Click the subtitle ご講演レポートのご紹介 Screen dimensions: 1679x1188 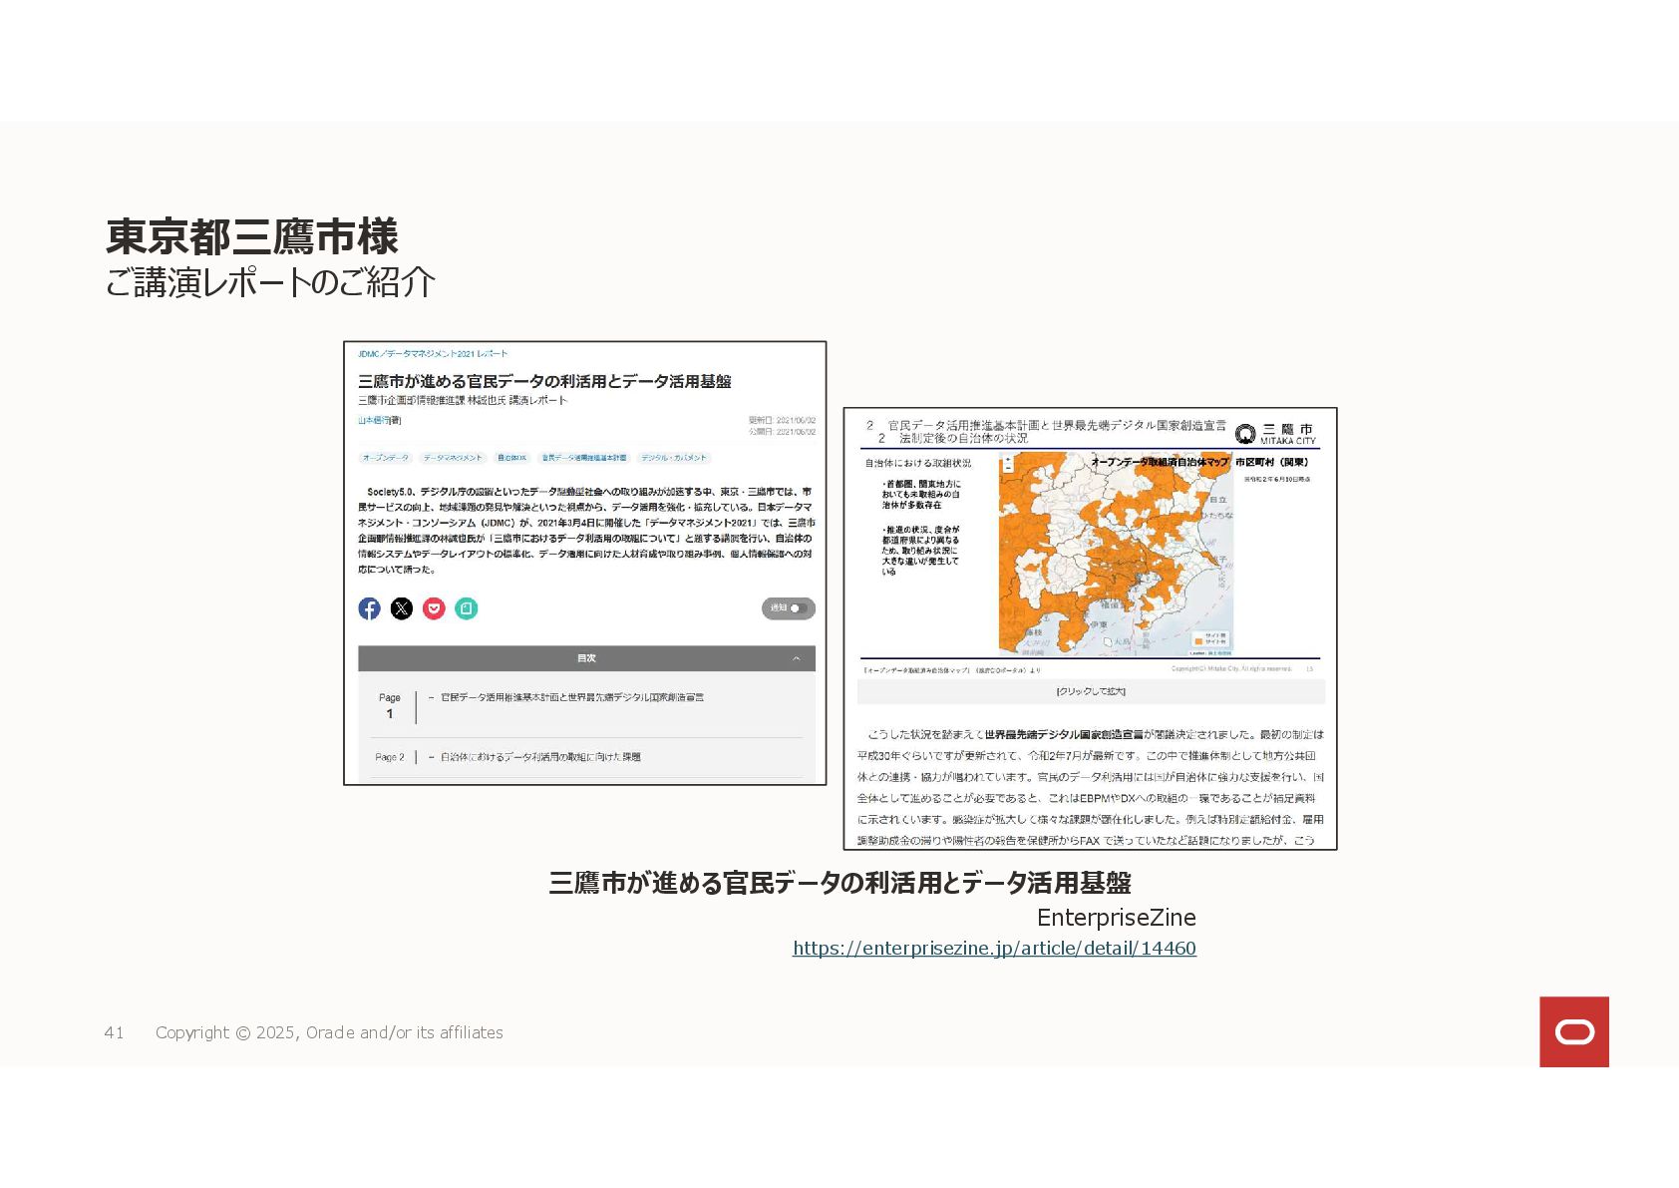(x=270, y=282)
